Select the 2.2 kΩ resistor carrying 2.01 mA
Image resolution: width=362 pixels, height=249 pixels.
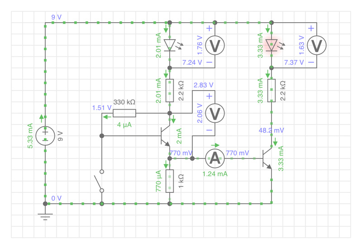tap(170, 91)
